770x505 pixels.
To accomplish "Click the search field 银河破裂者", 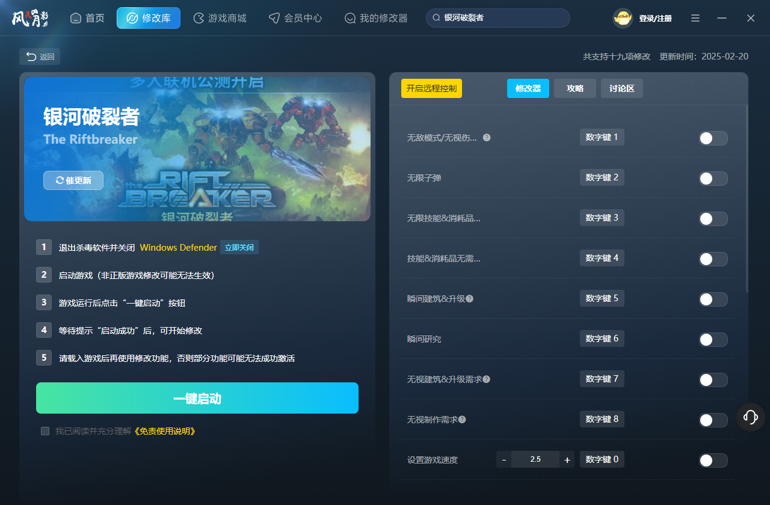I will click(498, 18).
